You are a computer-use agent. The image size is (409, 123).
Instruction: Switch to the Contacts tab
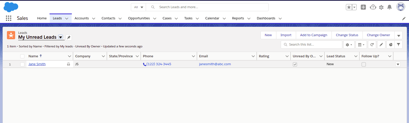coord(108,18)
